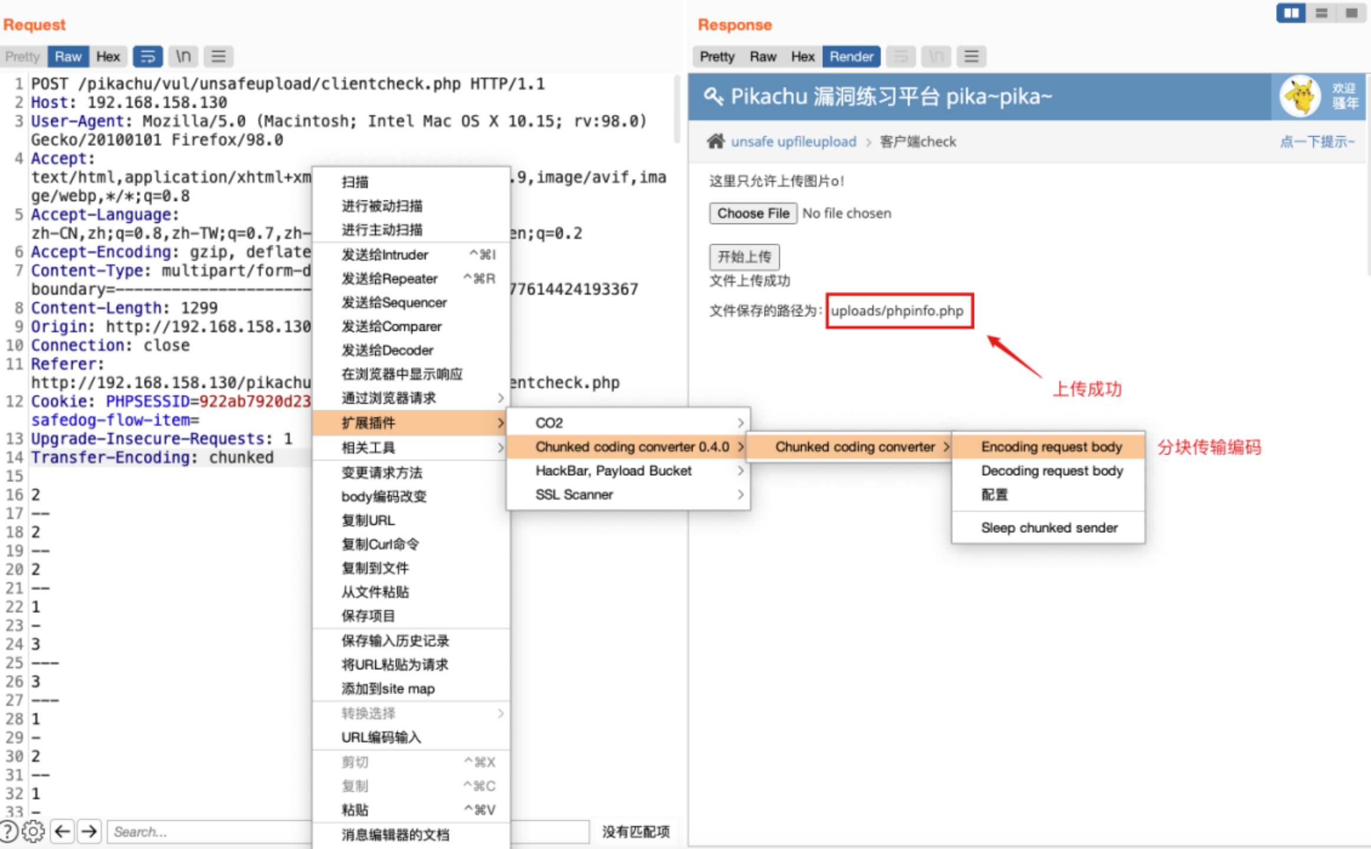
Task: Select 复制URL menu entry
Action: (x=411, y=520)
